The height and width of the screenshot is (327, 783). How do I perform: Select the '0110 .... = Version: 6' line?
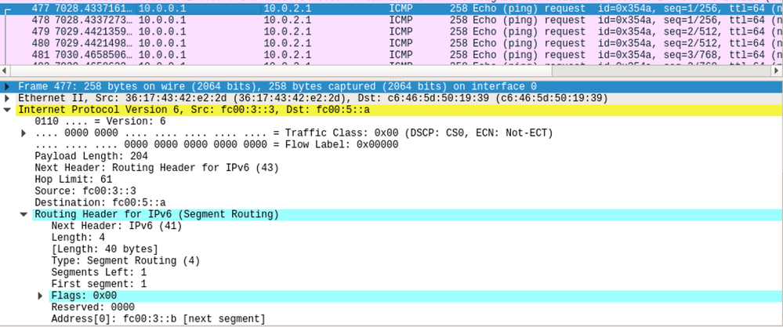100,122
